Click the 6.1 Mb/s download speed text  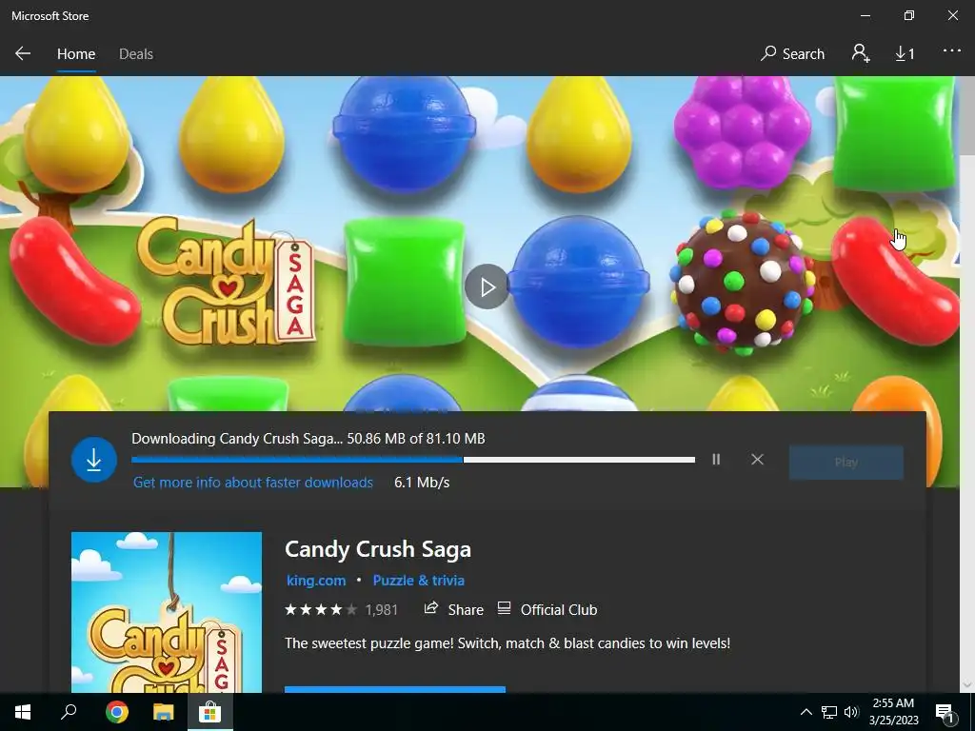(422, 483)
